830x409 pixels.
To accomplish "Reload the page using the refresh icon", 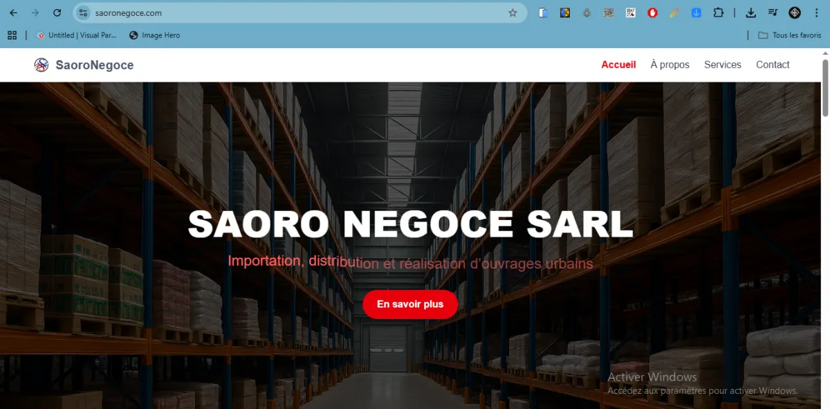I will (57, 12).
